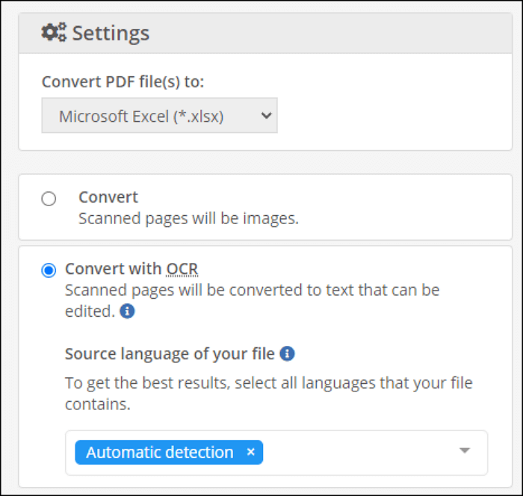Click the info icon beside Source language

click(287, 353)
